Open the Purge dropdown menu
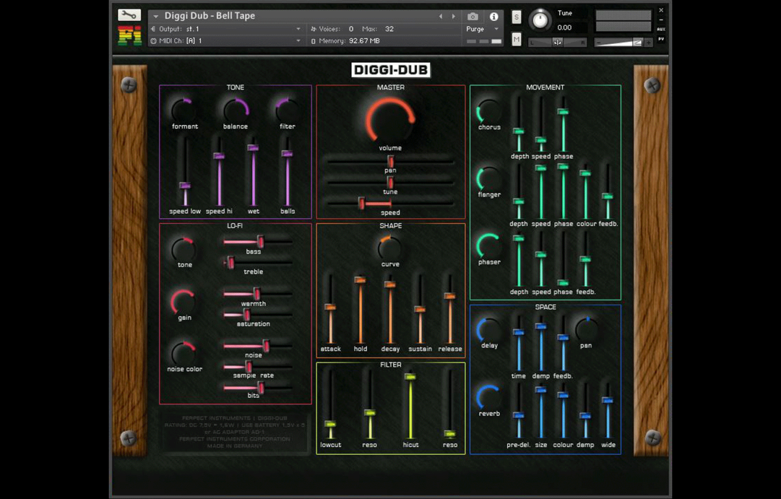 (482, 29)
